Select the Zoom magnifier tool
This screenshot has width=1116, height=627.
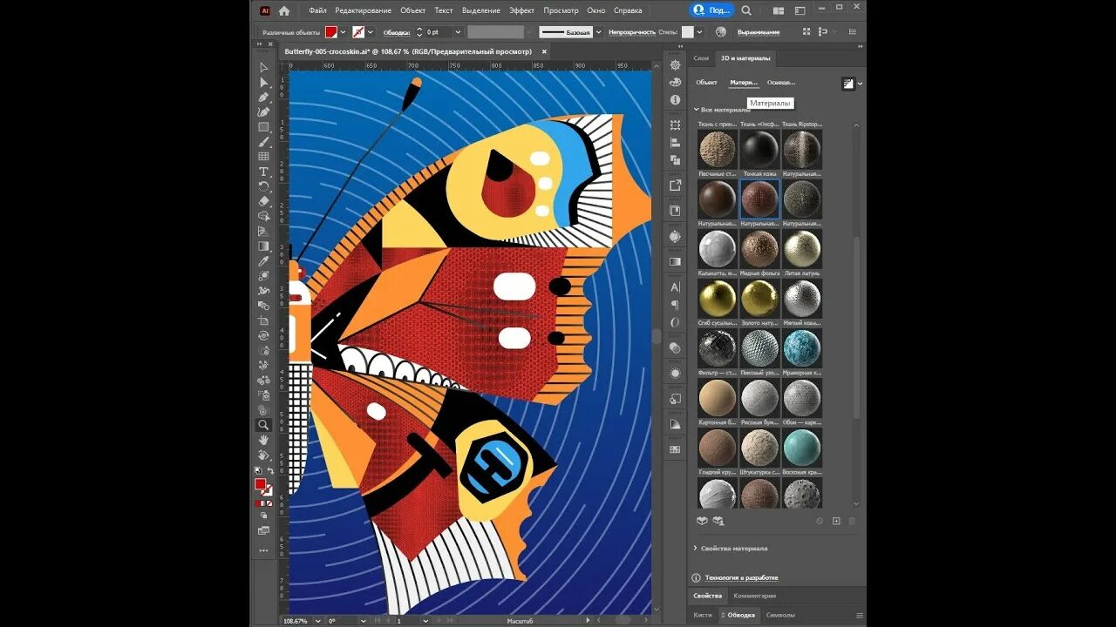click(263, 425)
